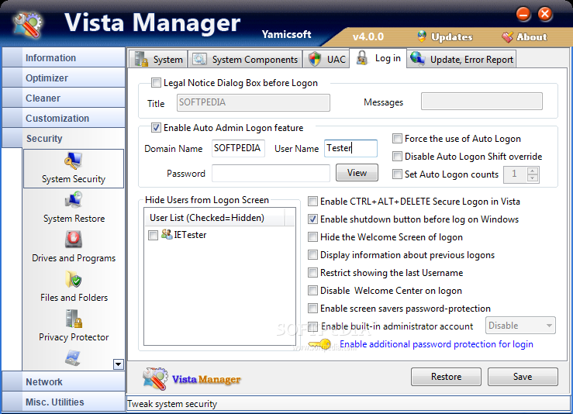The height and width of the screenshot is (414, 573).
Task: Click the User List (Checked=Hidden) column header
Action: pyautogui.click(x=215, y=217)
